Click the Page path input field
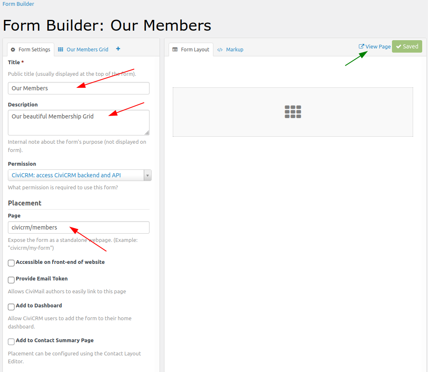This screenshot has height=372, width=428. coord(79,227)
